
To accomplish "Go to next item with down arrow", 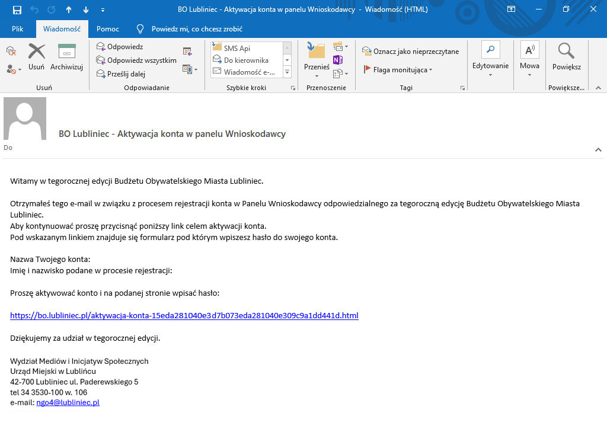I will pos(86,10).
